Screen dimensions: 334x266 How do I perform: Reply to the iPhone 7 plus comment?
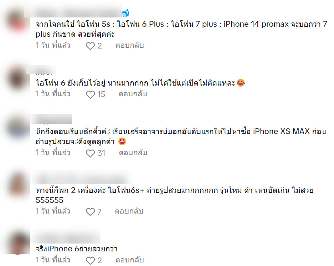(x=130, y=45)
